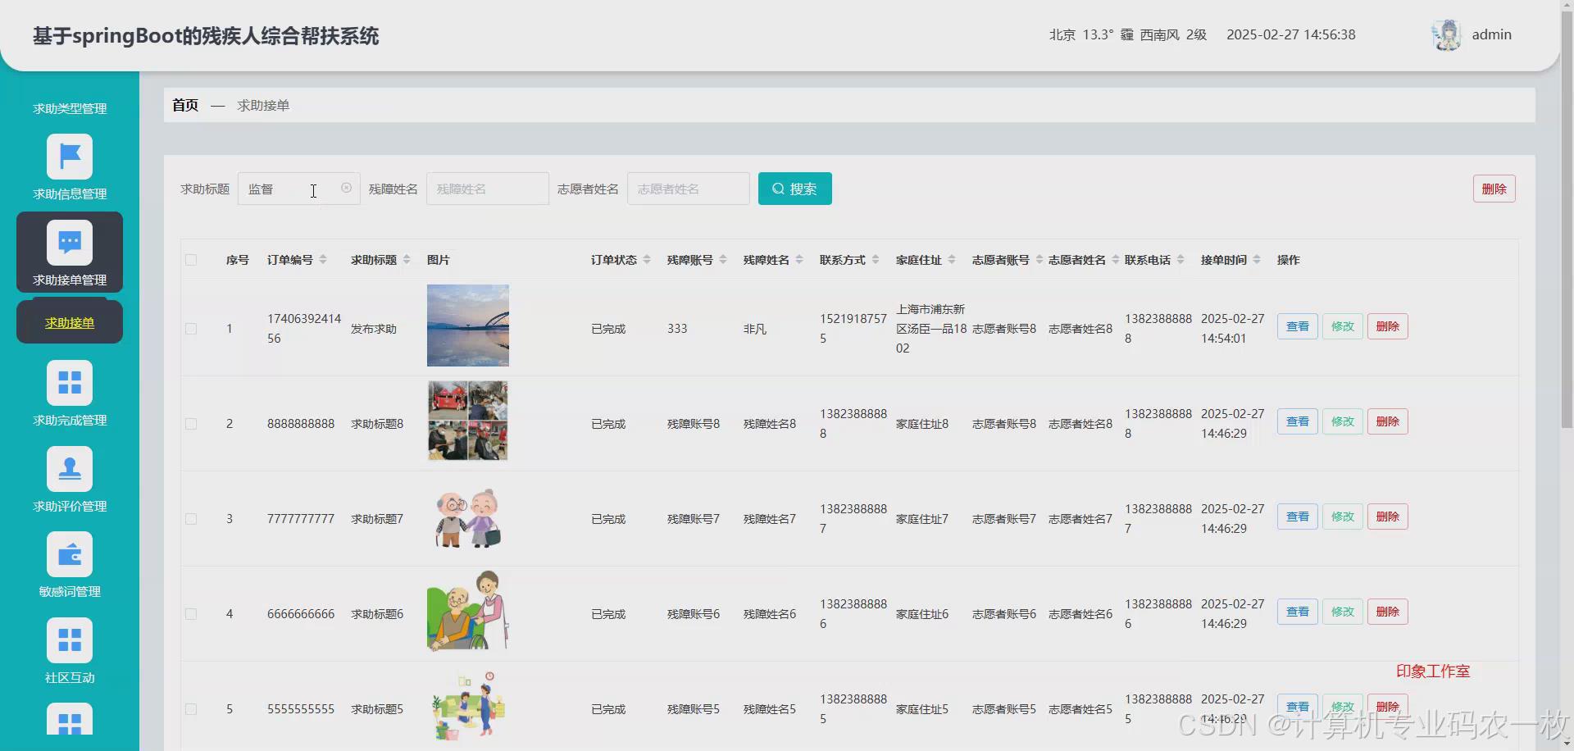This screenshot has width=1574, height=751.
Task: Check the checkbox for 求助标题6 row
Action: (x=191, y=613)
